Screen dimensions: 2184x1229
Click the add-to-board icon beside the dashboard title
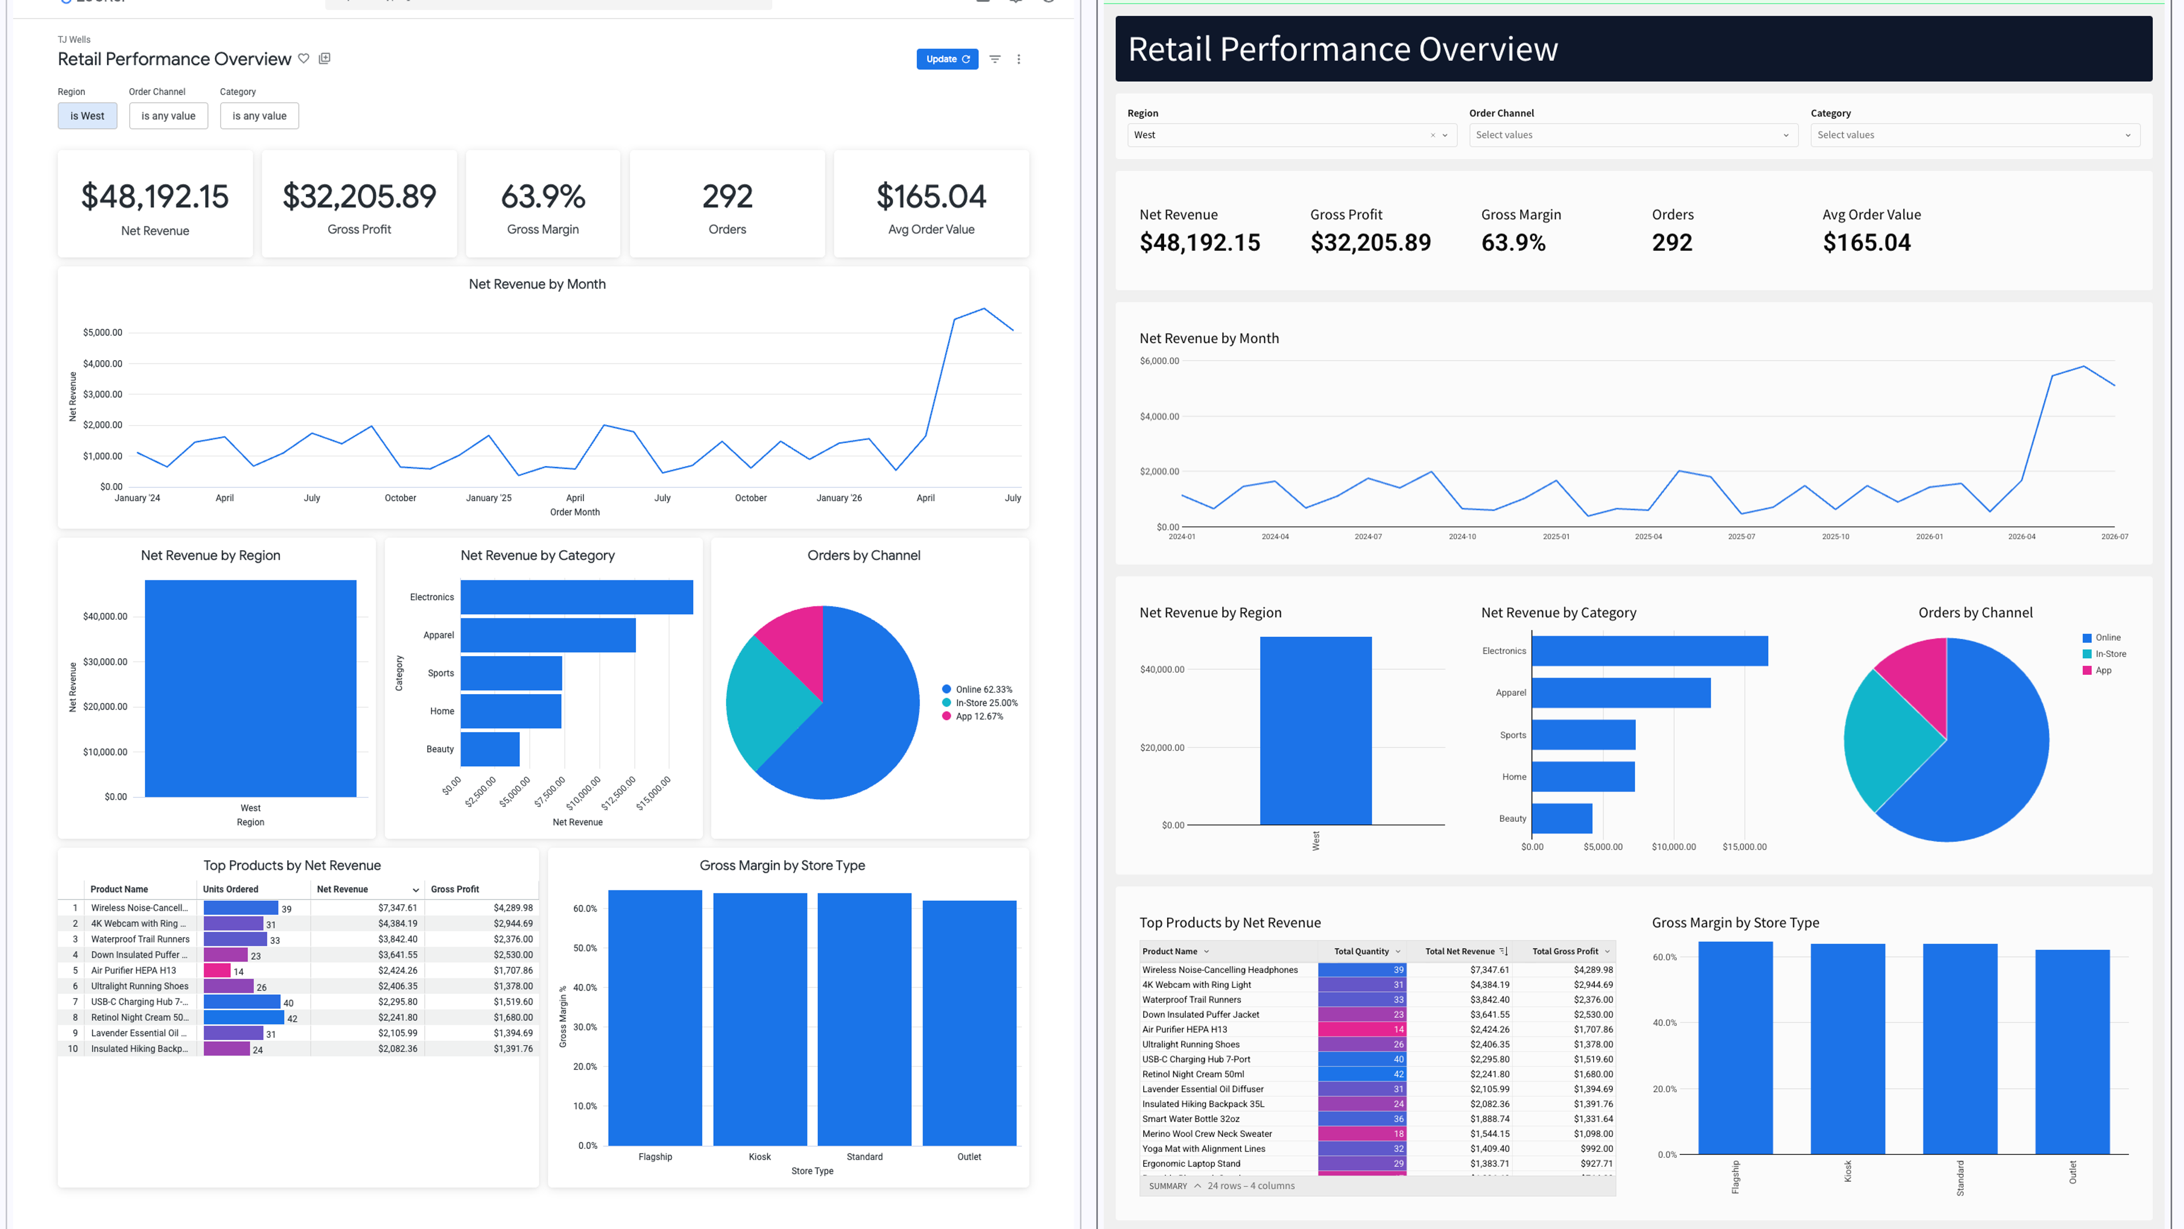[325, 59]
